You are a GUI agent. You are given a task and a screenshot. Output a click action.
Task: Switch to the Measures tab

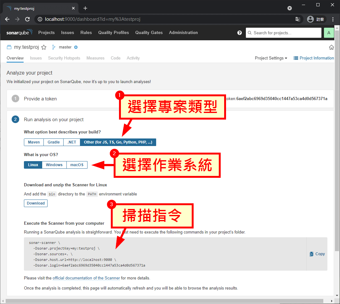click(95, 58)
